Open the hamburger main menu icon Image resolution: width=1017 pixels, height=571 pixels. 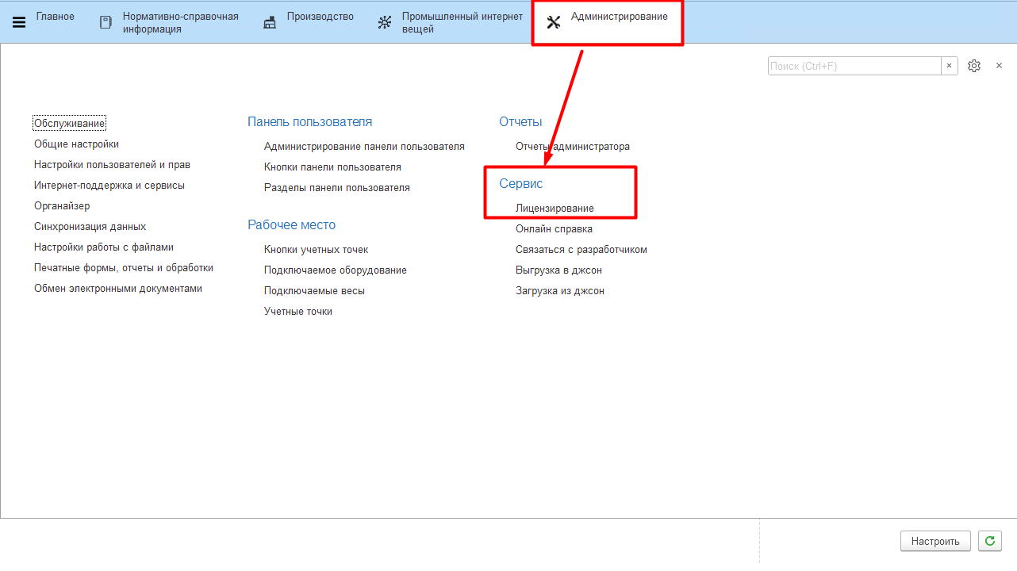coord(19,22)
